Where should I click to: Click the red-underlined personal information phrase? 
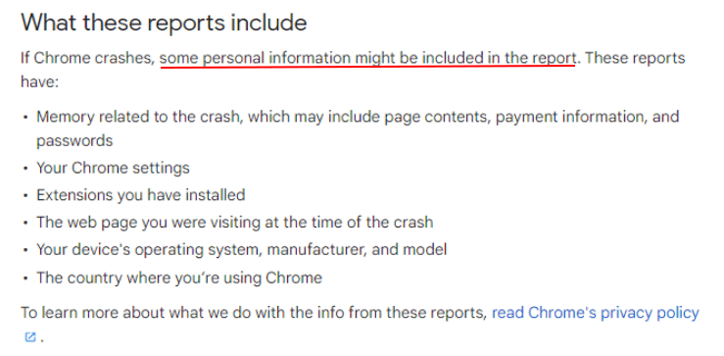pos(368,58)
